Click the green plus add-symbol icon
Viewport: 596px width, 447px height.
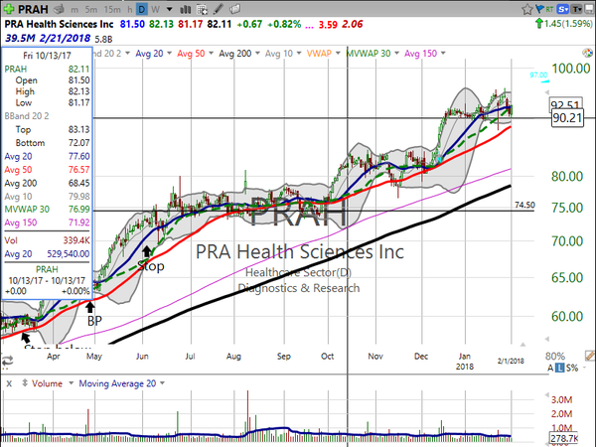[x=8, y=9]
